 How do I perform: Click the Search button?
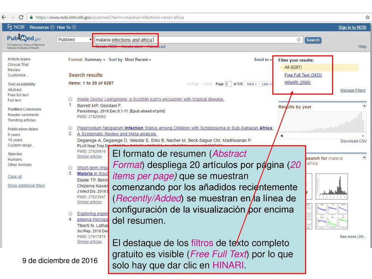click(x=313, y=40)
